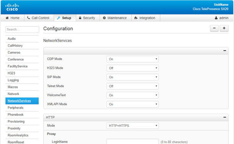Click the Security padlock icon
Viewport: 234px width, 144px height.
tap(80, 18)
